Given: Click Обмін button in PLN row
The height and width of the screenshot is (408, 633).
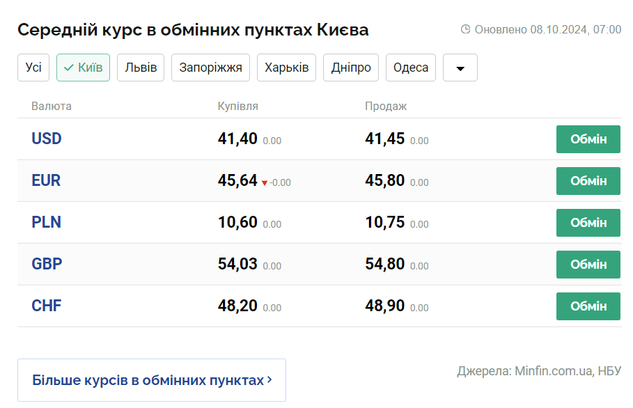Looking at the screenshot, I should point(588,223).
